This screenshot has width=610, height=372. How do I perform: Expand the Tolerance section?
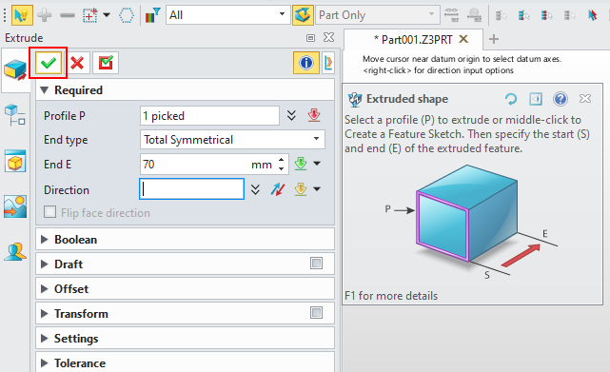click(45, 363)
